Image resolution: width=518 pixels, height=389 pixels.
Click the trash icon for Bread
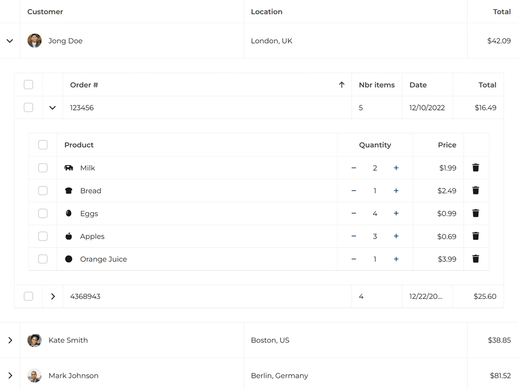point(476,190)
